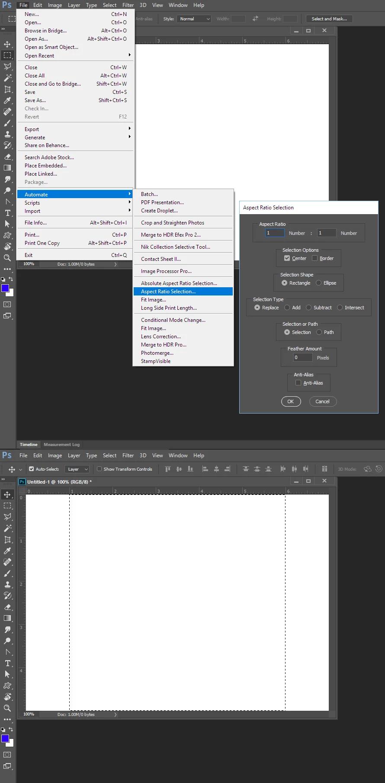The image size is (385, 783).
Task: Check the Border option in the dialog
Action: (315, 258)
